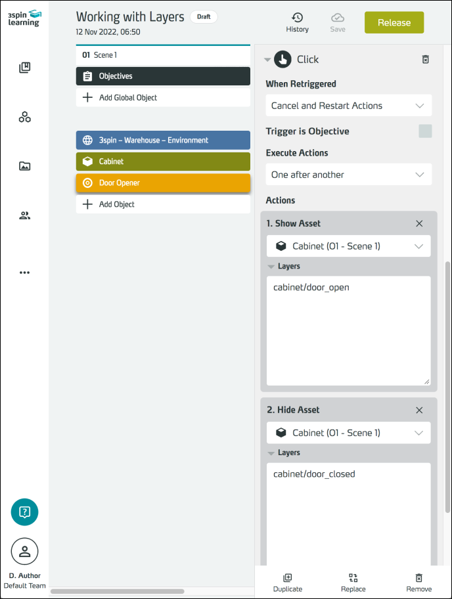Open the objects cluster icon in sidebar
452x599 pixels.
(x=25, y=118)
